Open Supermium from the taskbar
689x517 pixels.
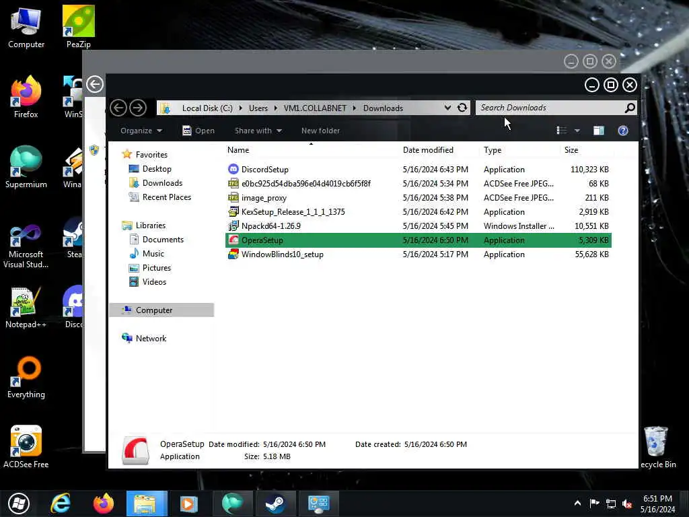pyautogui.click(x=232, y=504)
